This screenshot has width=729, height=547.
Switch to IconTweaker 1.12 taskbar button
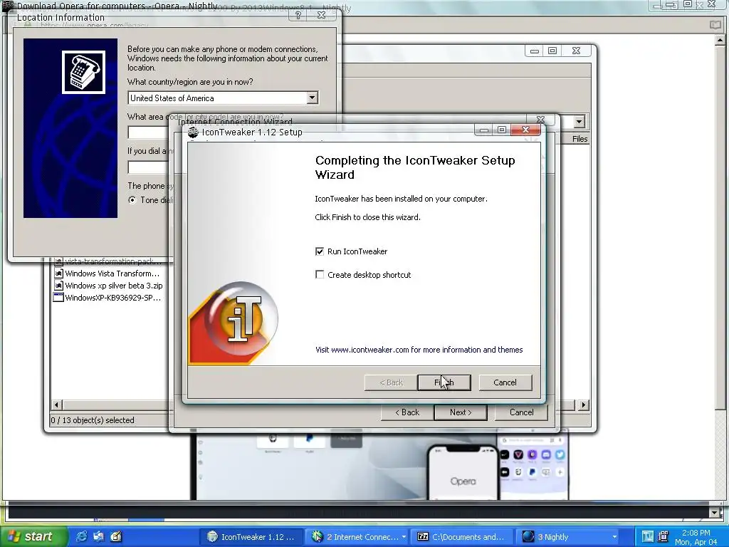(x=251, y=537)
